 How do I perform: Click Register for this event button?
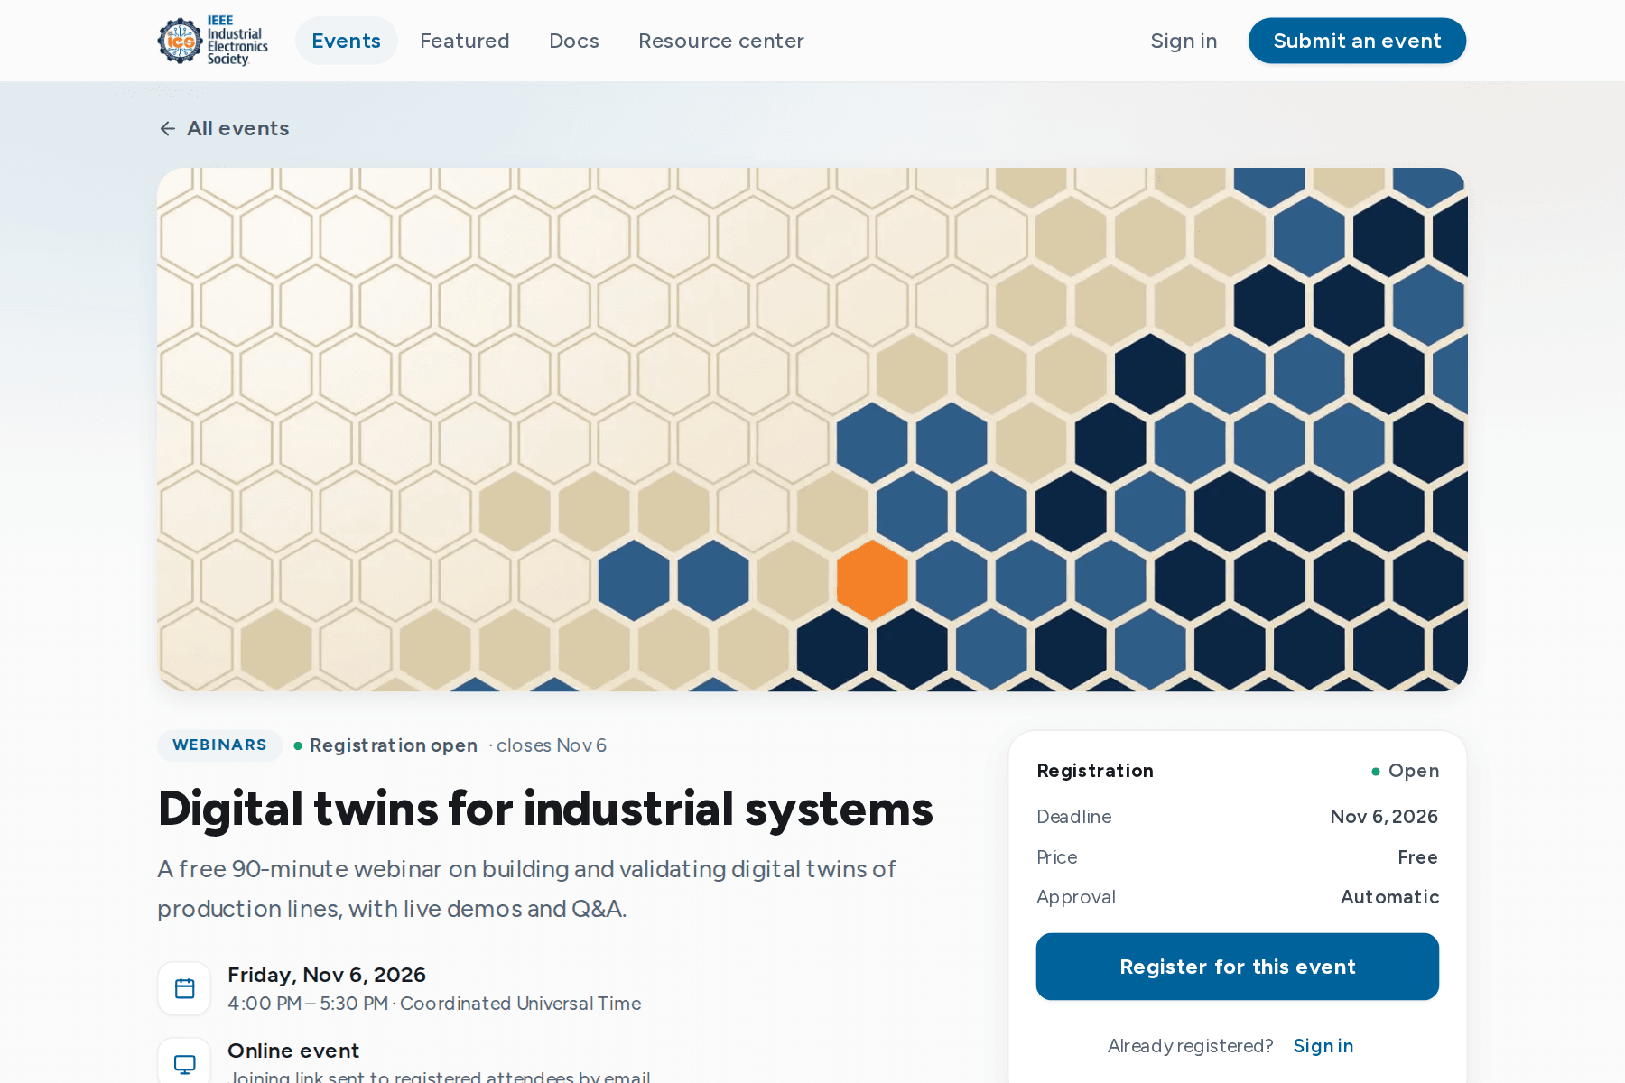[x=1238, y=967]
